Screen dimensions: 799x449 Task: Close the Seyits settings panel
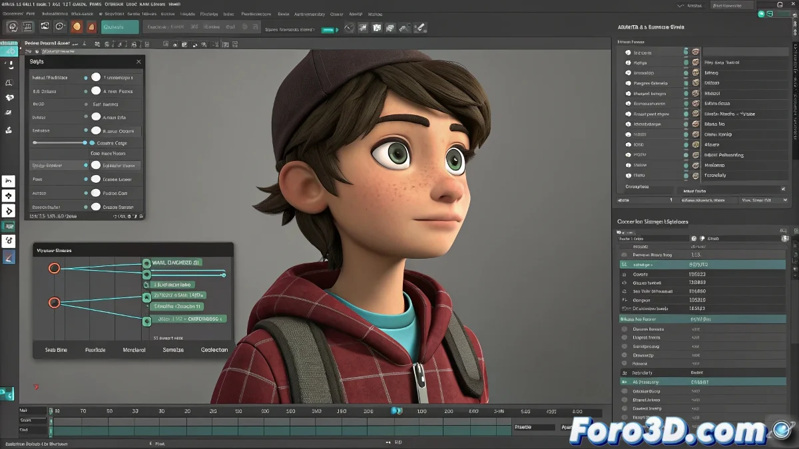coord(138,61)
